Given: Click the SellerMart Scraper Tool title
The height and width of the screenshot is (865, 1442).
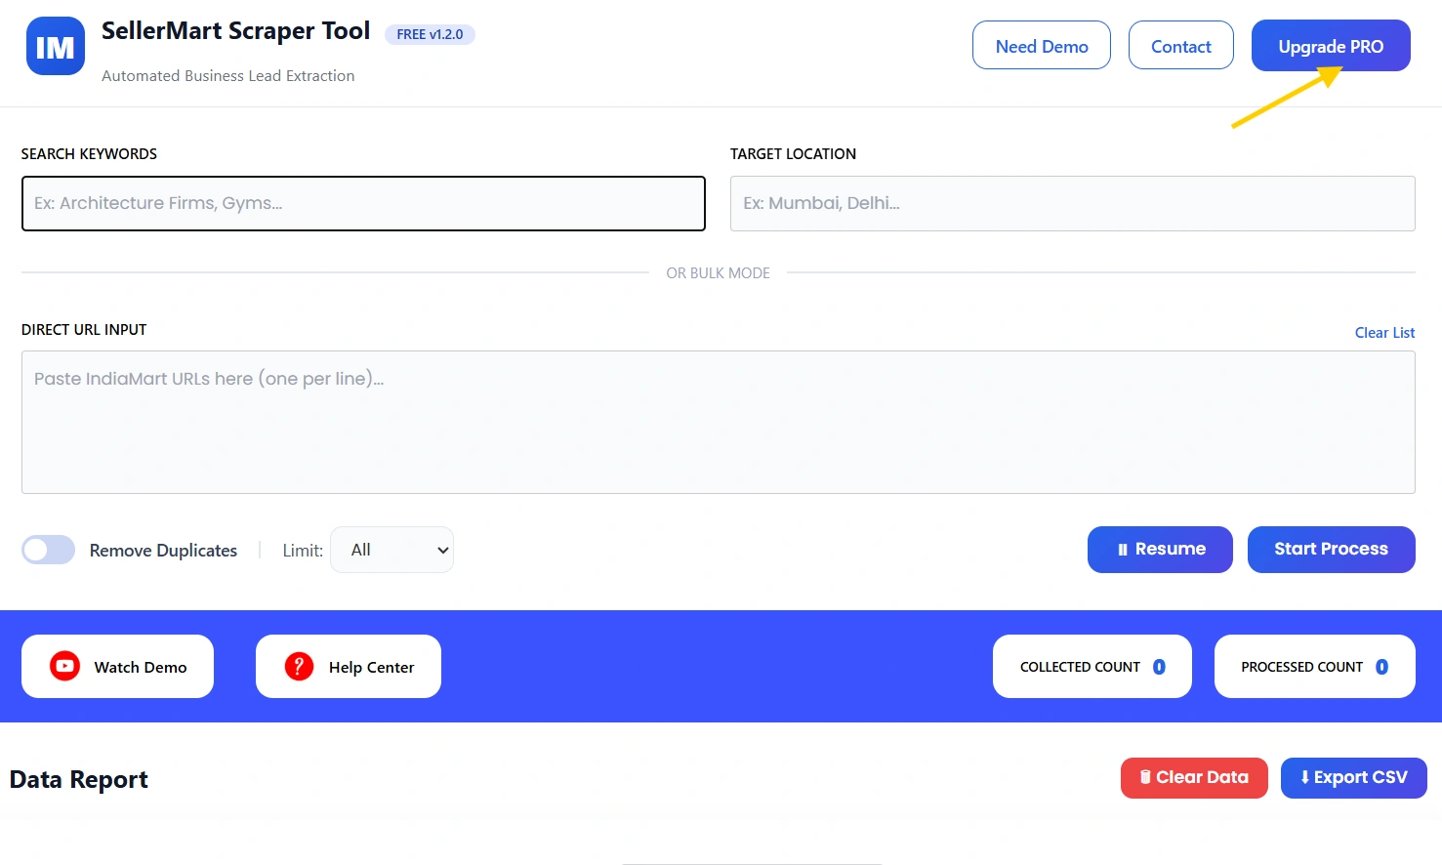Looking at the screenshot, I should click(235, 31).
